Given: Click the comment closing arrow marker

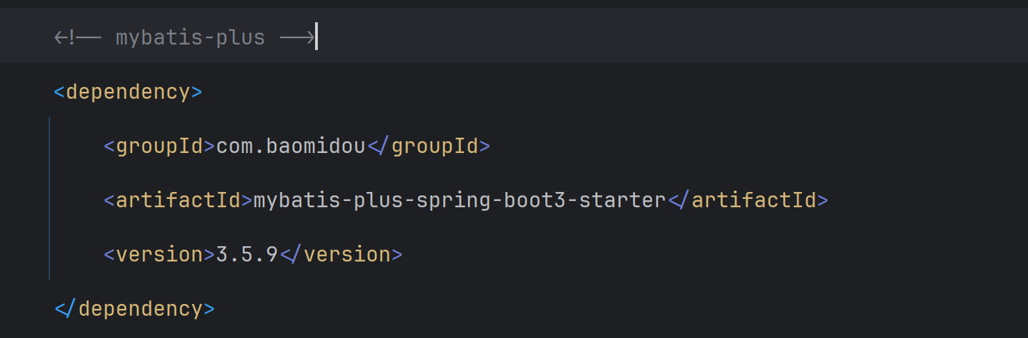Looking at the screenshot, I should click(x=297, y=37).
